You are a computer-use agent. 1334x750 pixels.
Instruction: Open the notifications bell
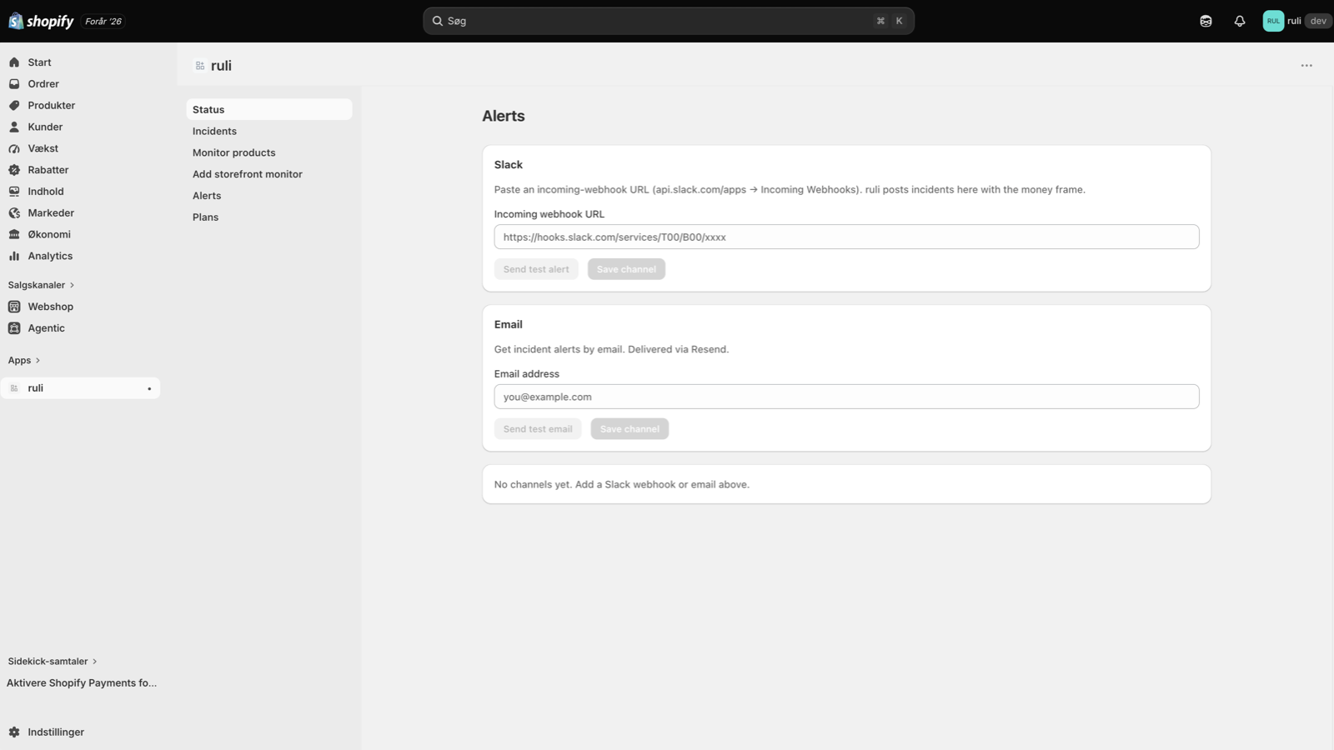click(1240, 22)
